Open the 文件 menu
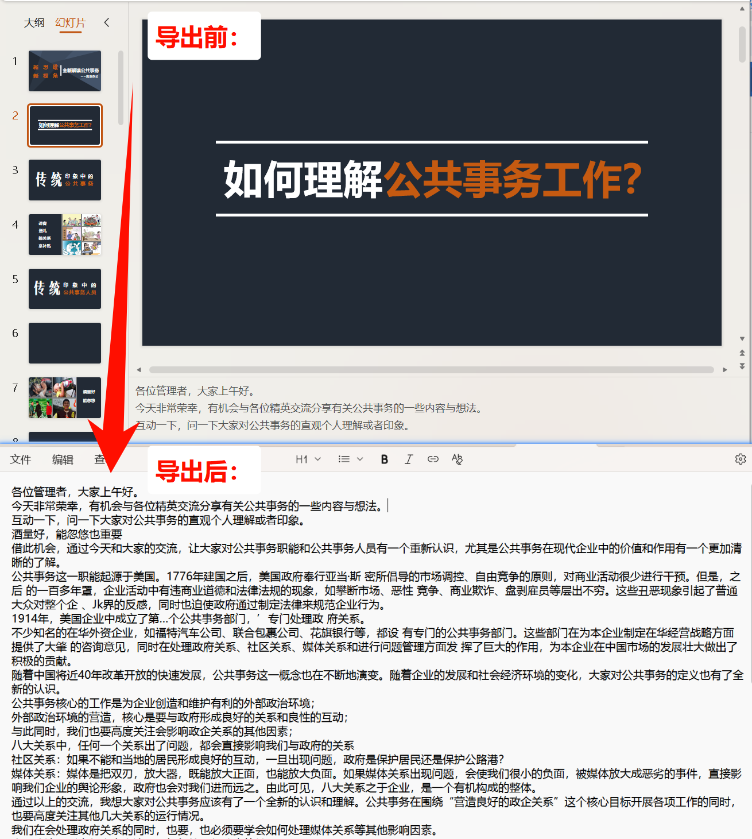 (21, 459)
